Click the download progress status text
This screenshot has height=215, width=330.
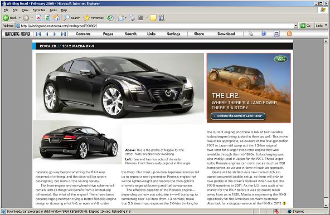pyautogui.click(x=69, y=212)
